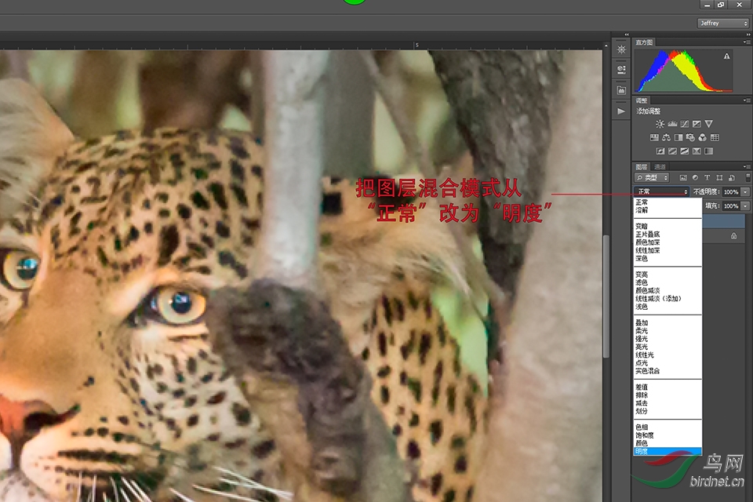Filter layers by adjustment layers icon
Screen dimensions: 753x502
pos(695,178)
